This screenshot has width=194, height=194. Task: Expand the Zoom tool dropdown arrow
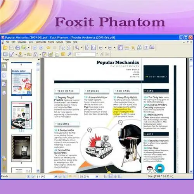click(x=82, y=48)
